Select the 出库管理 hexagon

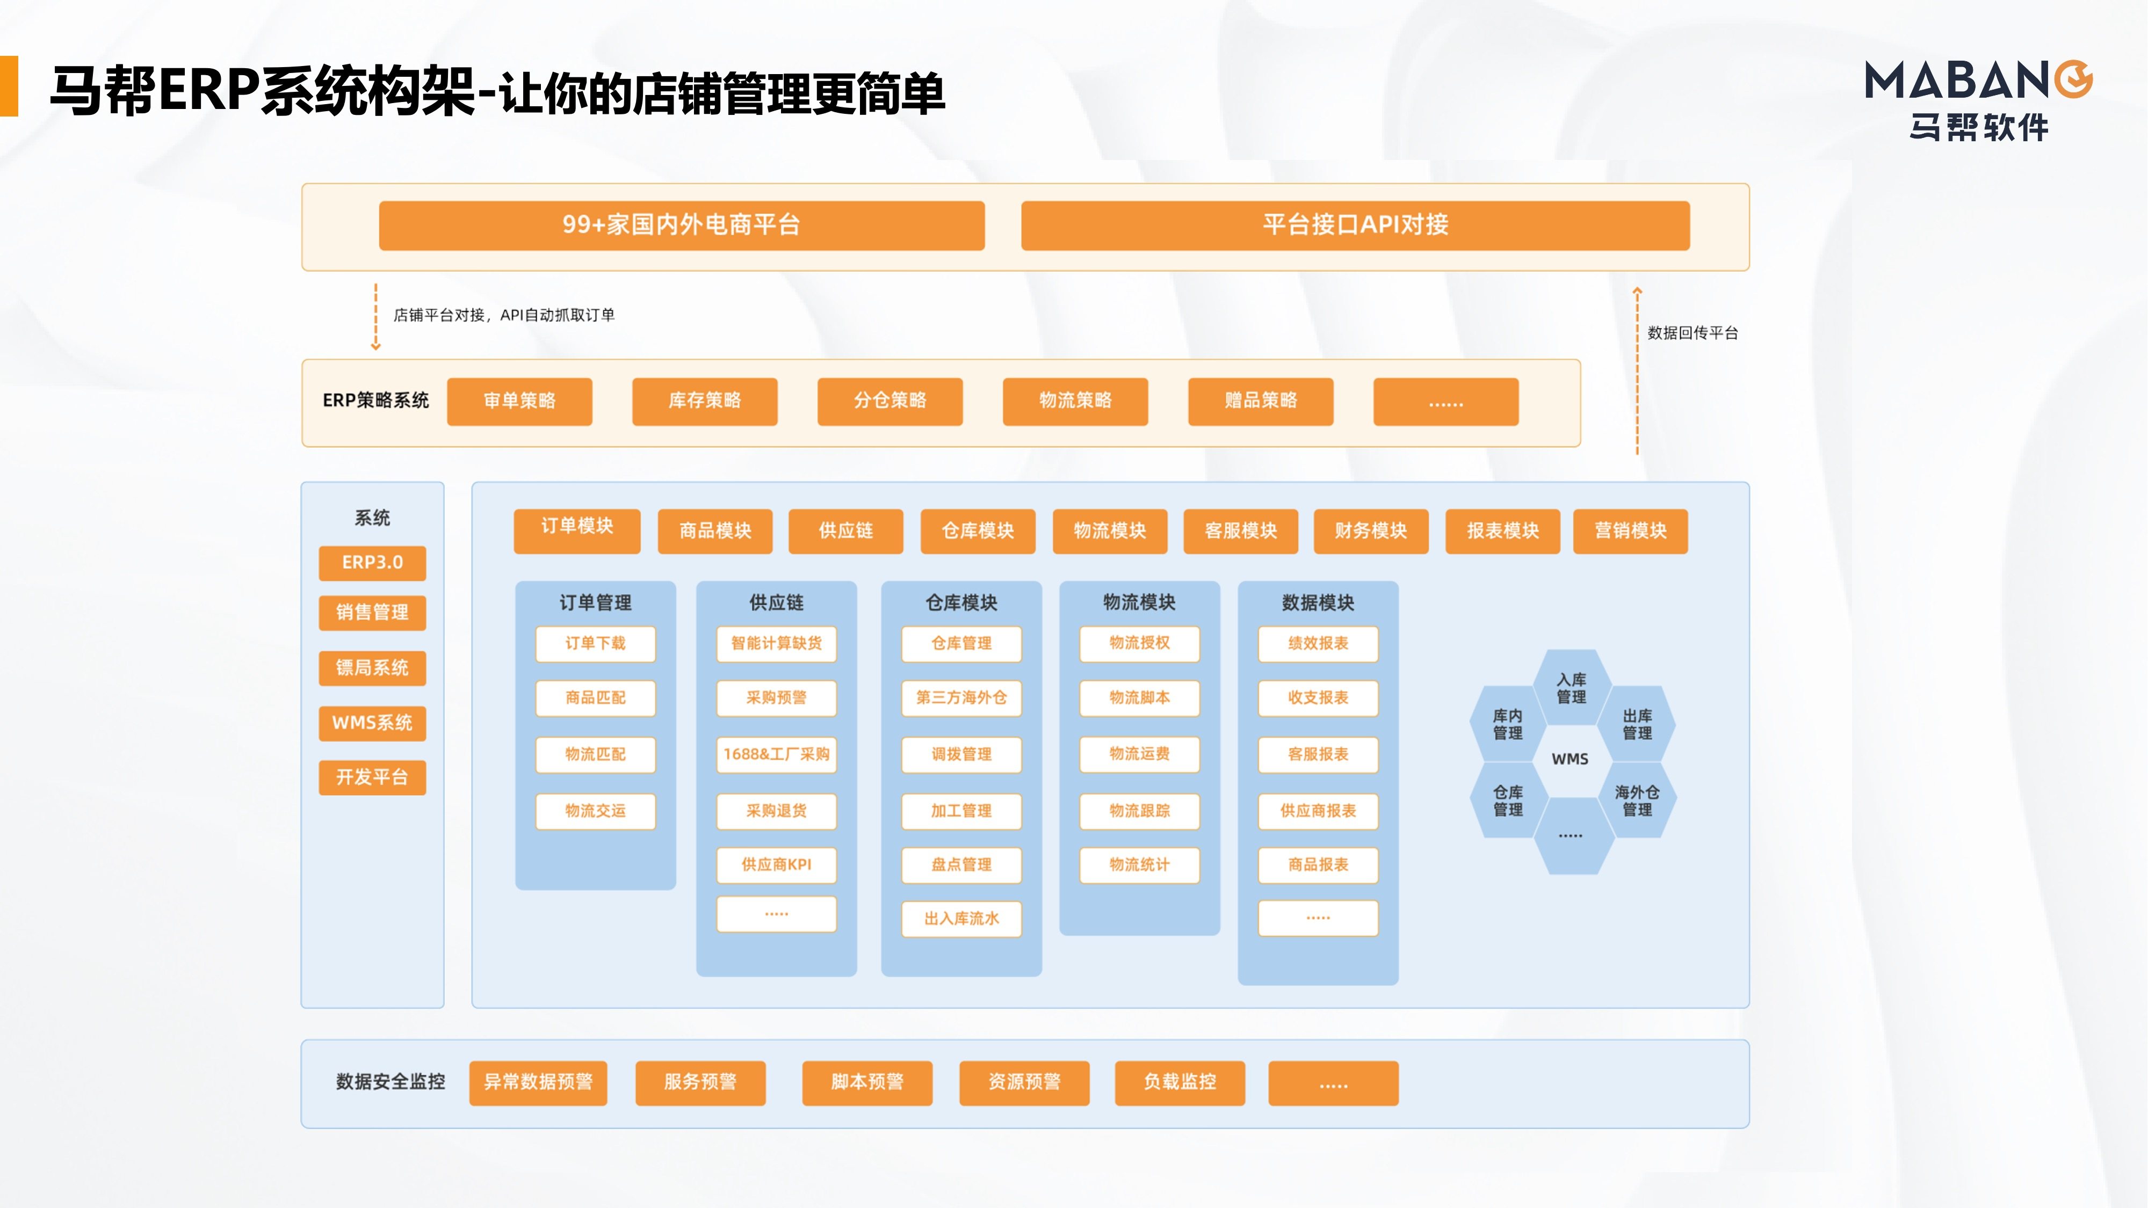[x=1637, y=724]
